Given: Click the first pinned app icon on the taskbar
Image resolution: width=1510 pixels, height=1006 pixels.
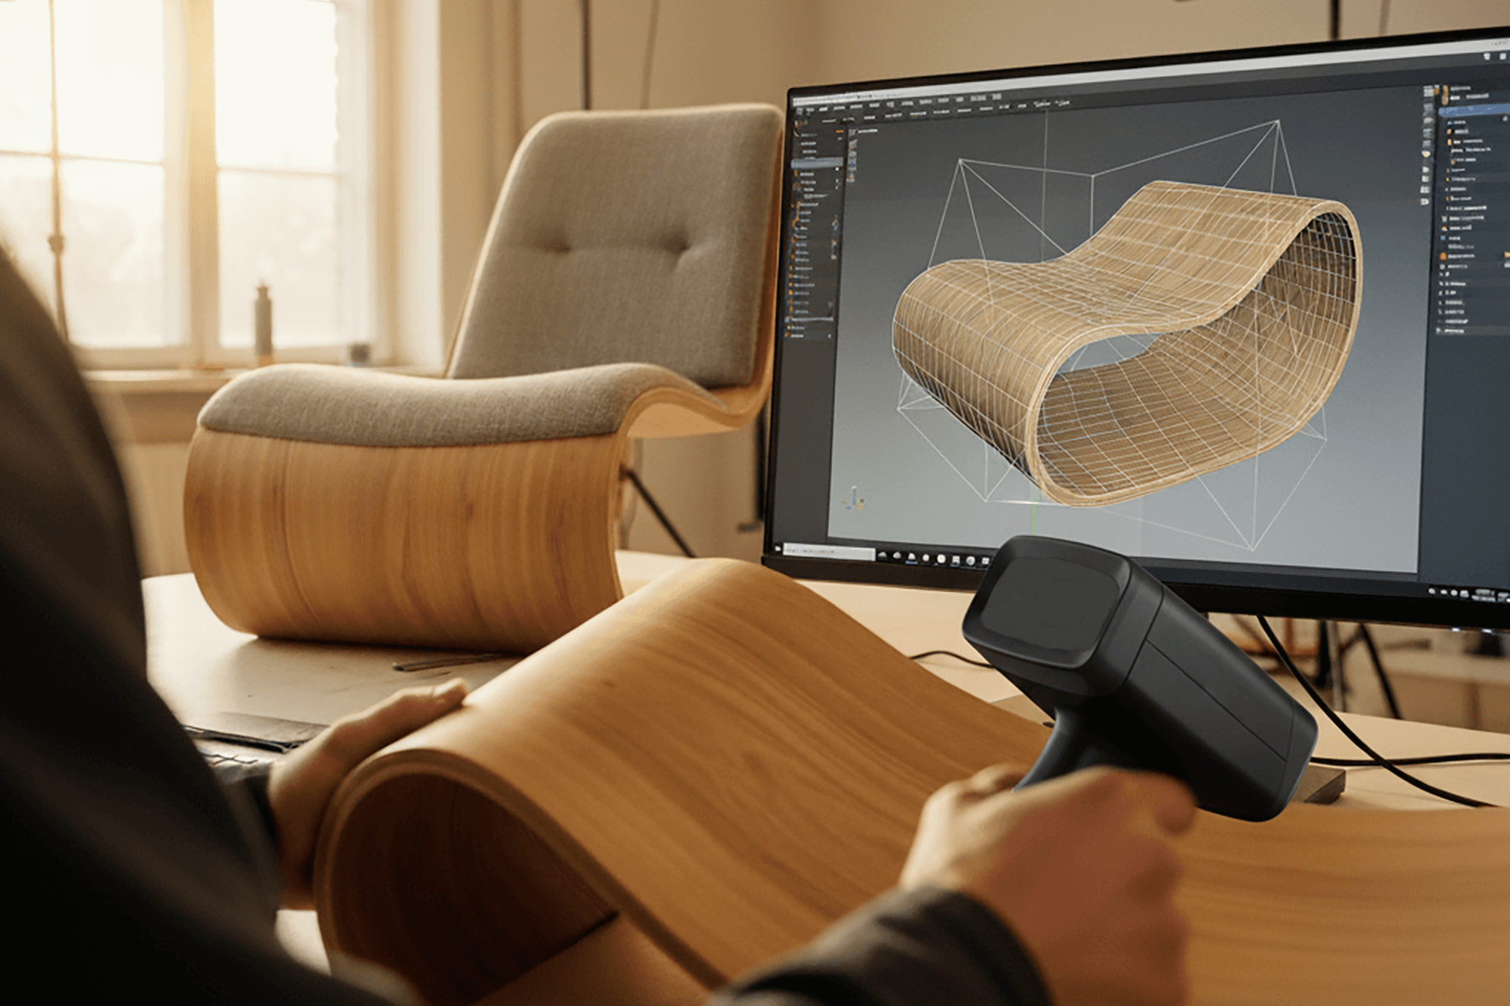Looking at the screenshot, I should (883, 555).
